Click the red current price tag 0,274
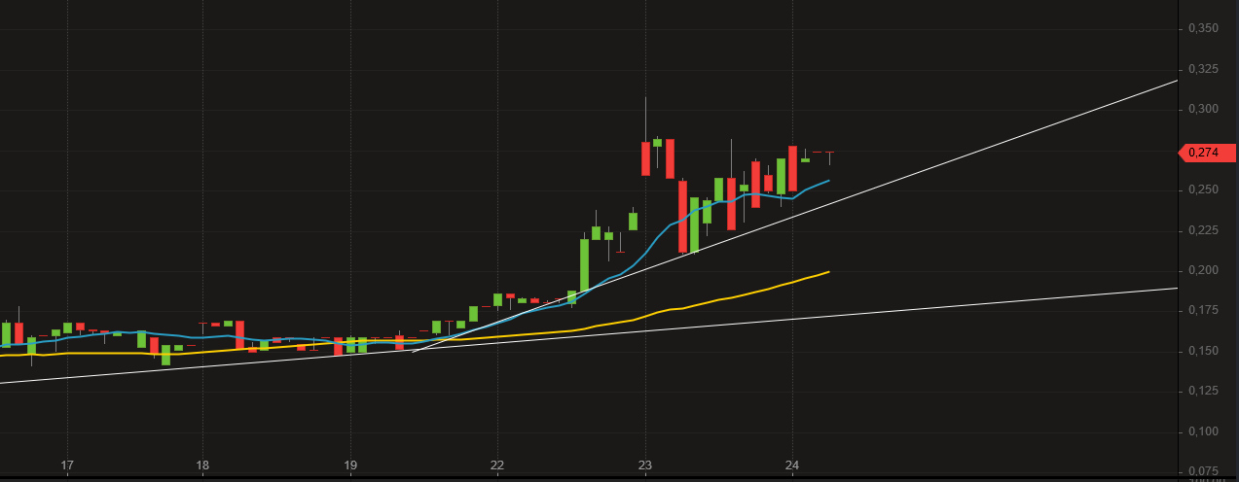Screen dimensions: 1239x482 click(x=1207, y=153)
